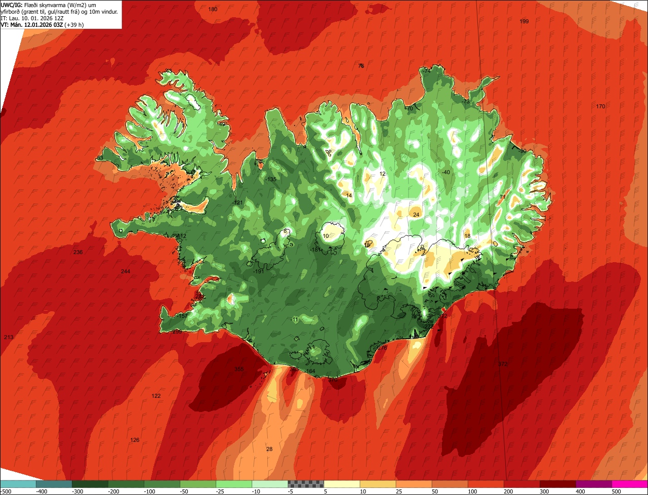Click the pale green -10 to -5 swatch
This screenshot has width=648, height=495.
pos(270,483)
